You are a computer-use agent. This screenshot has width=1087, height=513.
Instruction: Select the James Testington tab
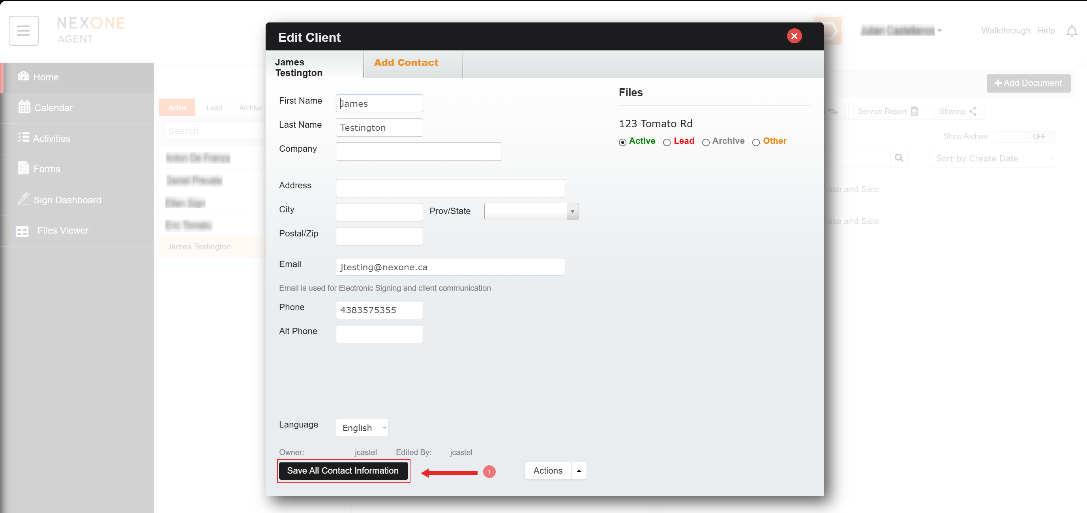[299, 67]
